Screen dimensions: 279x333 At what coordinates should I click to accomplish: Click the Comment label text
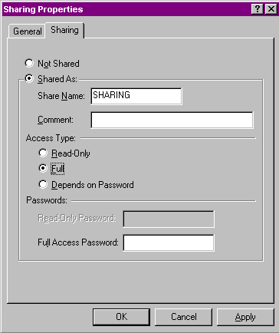[x=55, y=120]
